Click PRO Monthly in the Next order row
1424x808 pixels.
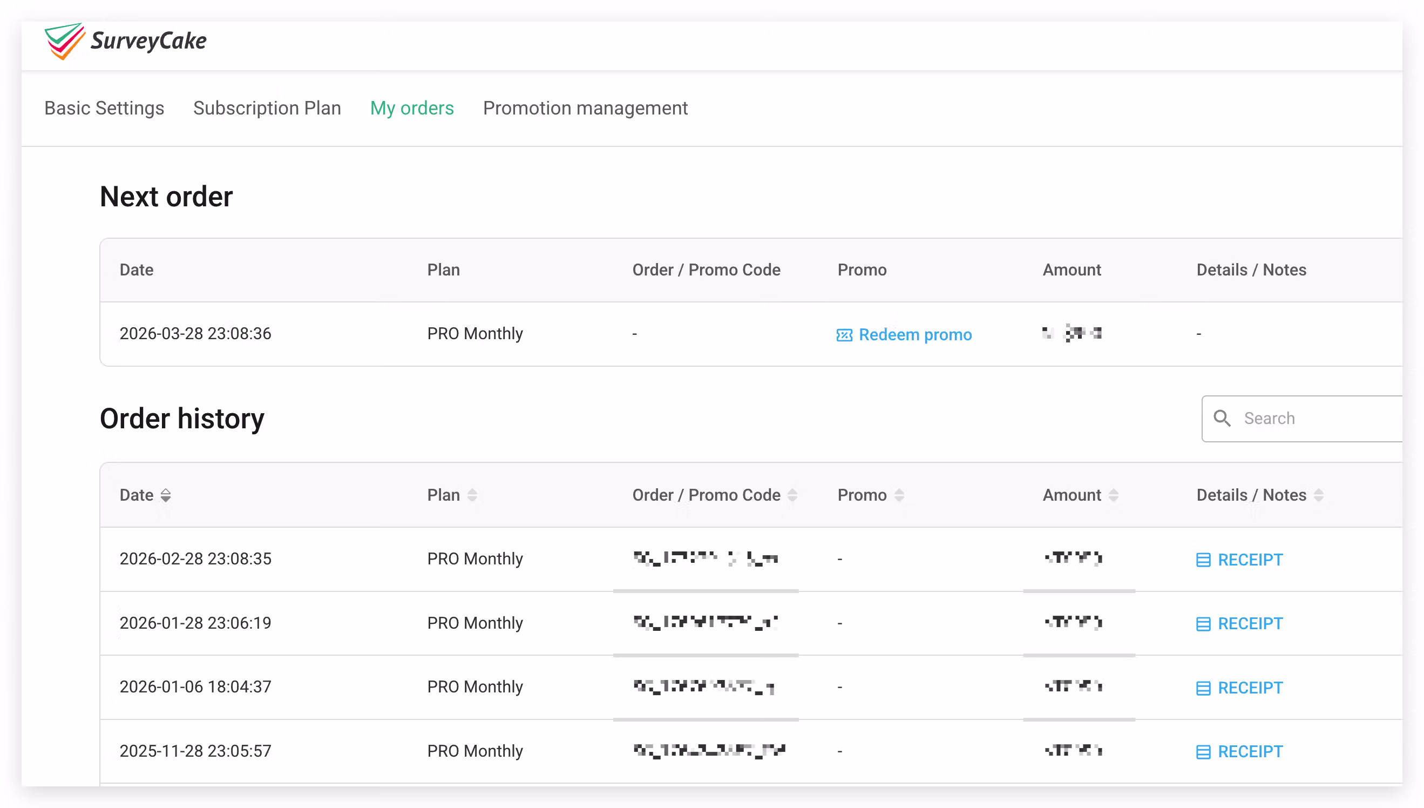tap(474, 334)
